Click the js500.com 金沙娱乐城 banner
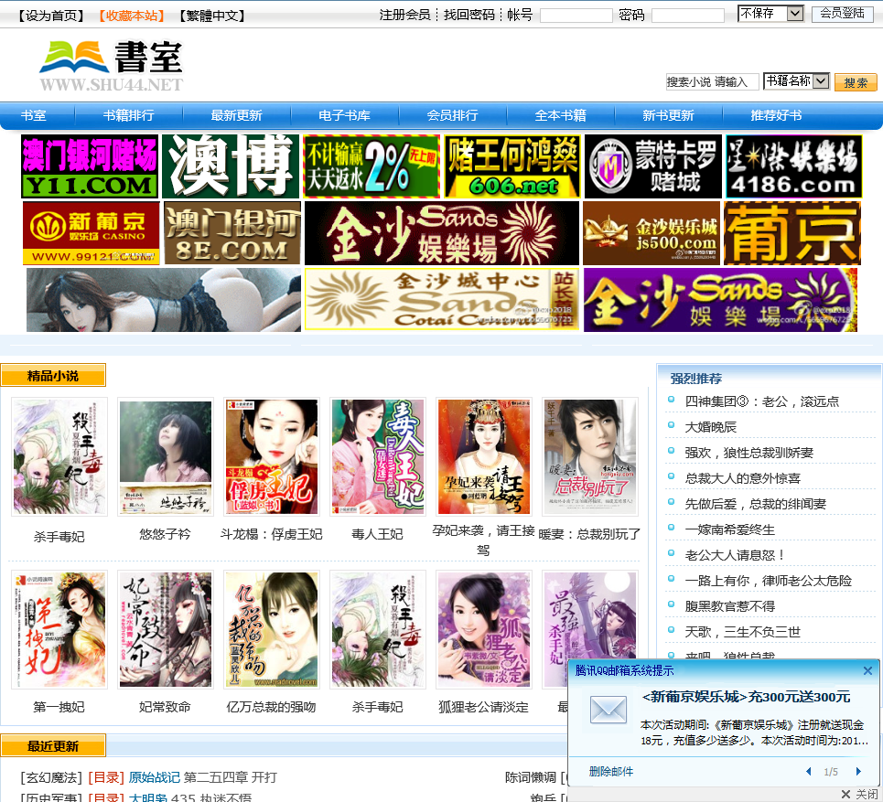883x802 pixels. [x=651, y=233]
